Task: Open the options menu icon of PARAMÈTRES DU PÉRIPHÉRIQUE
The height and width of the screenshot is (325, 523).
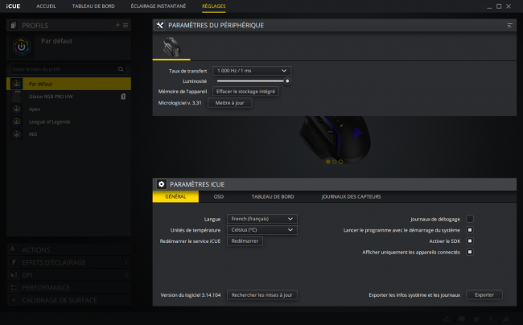Action: click(509, 25)
